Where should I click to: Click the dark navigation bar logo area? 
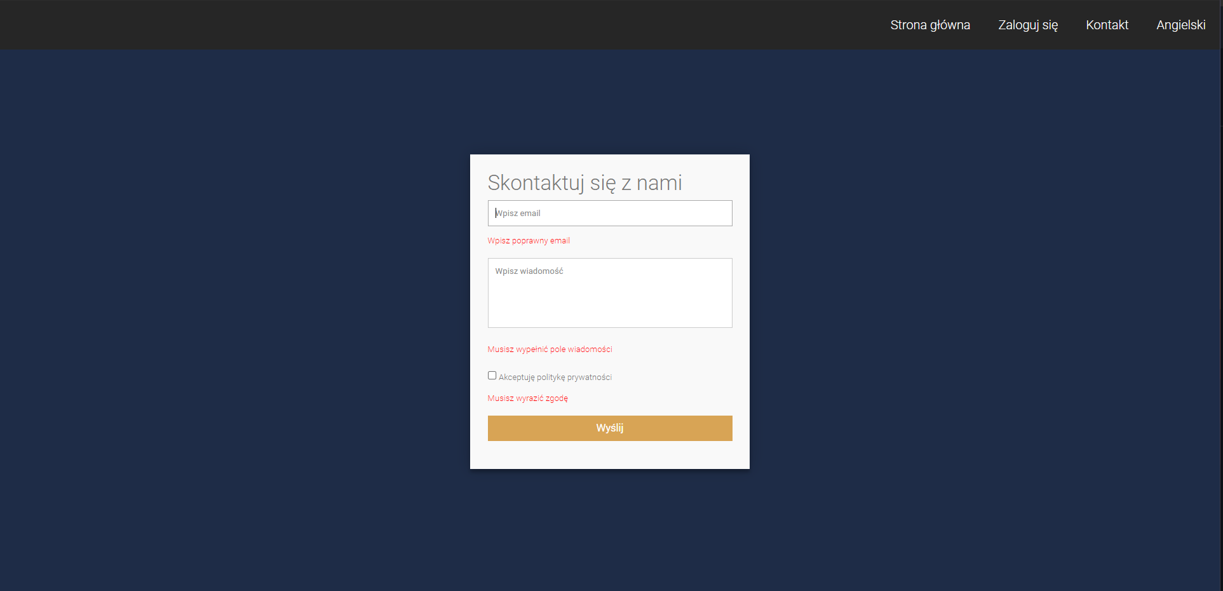pos(64,25)
